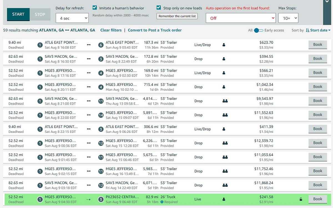
Task: Disable Stop only on new loads
Action: coord(158,8)
